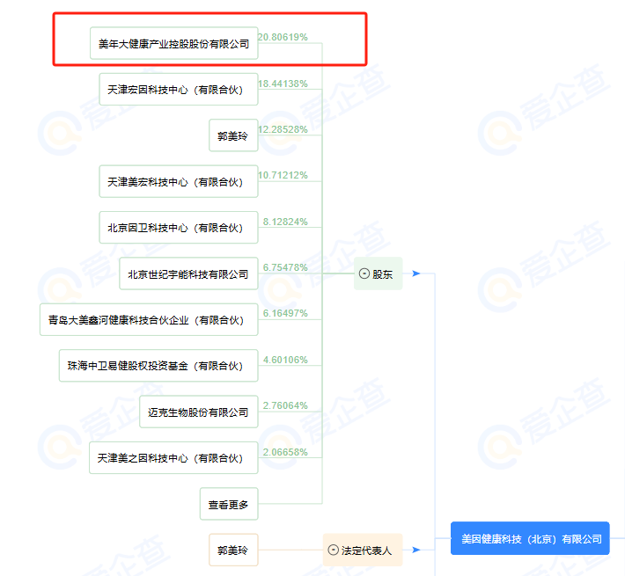
Task: Select legal representative node 郭美玲
Action: coord(233,550)
